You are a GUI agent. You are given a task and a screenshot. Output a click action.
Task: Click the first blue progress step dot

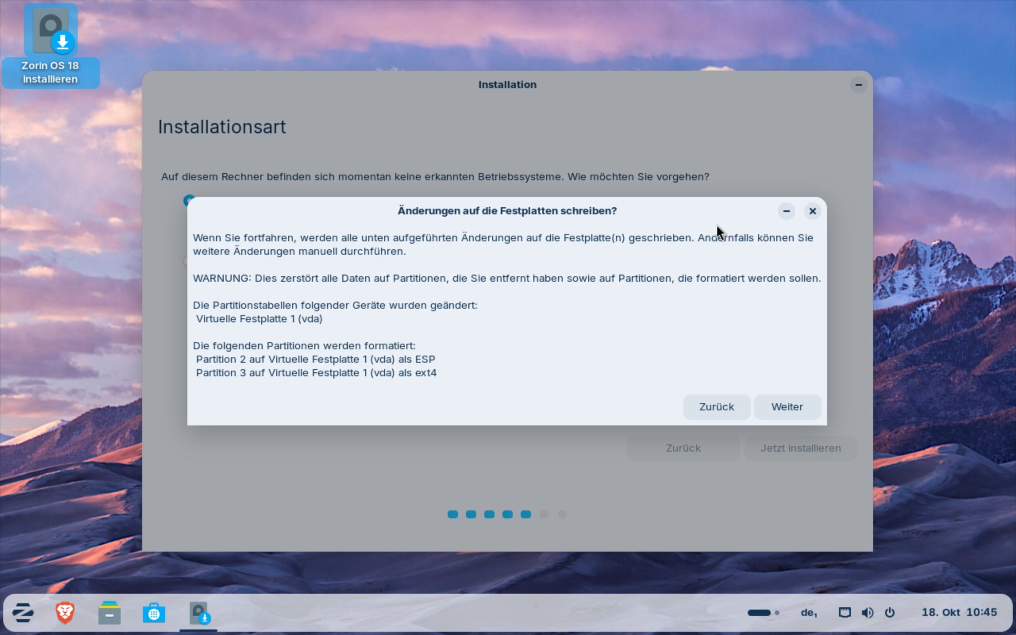click(452, 514)
